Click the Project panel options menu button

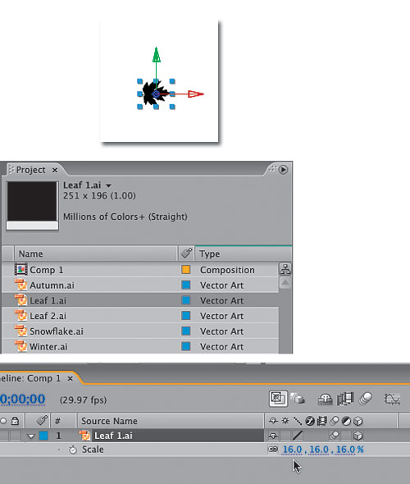click(x=283, y=170)
